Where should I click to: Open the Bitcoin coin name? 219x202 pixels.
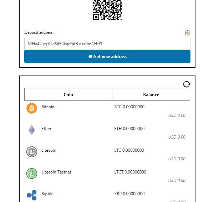[48, 107]
